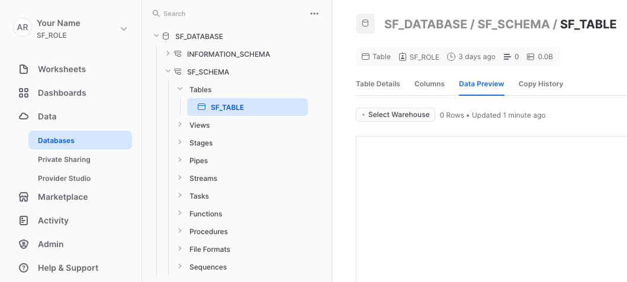Click the row count lines icon

tap(507, 57)
